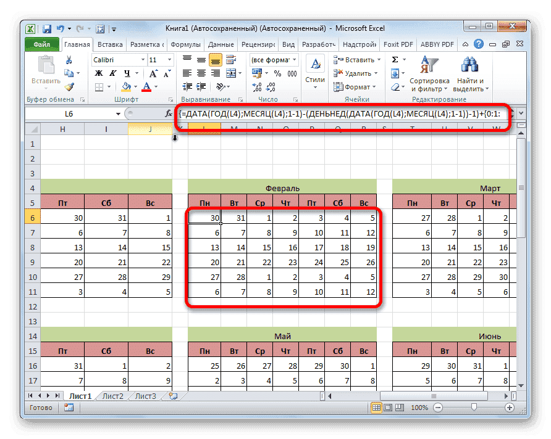Open the font size dropdown
Viewport: 551px width, 439px height.
[168, 59]
